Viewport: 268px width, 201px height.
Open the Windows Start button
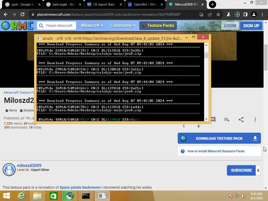point(7,196)
